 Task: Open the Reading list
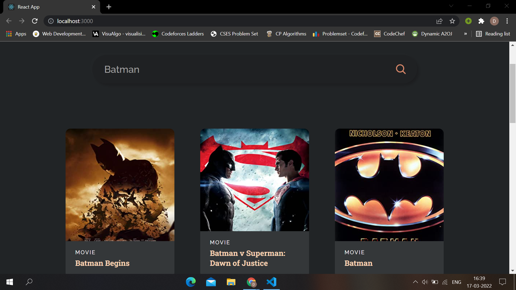[x=493, y=34]
